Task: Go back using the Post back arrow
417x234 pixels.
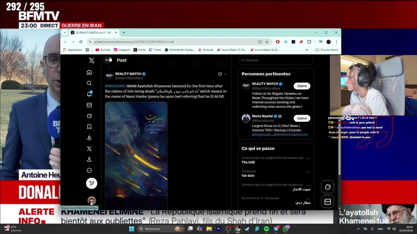Action: point(108,60)
